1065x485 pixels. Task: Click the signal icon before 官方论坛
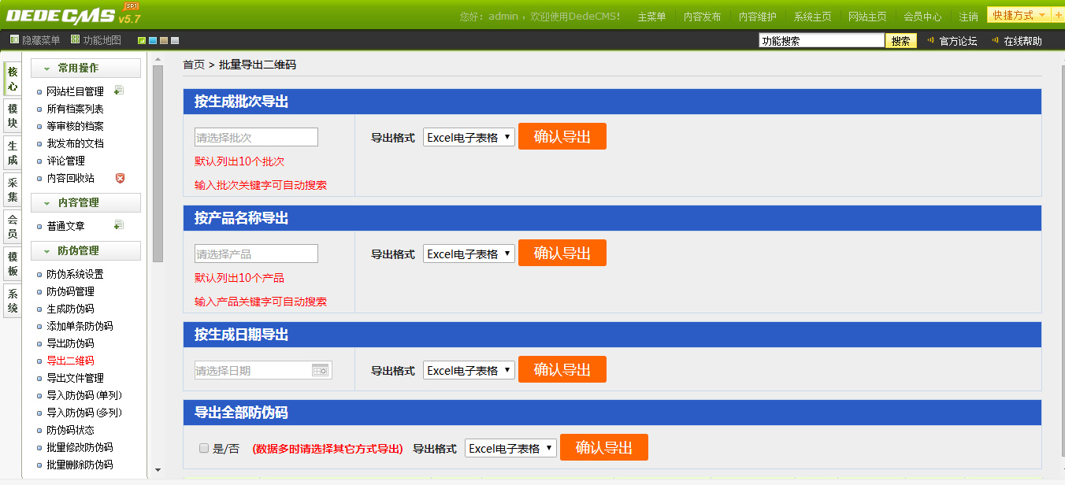point(931,40)
